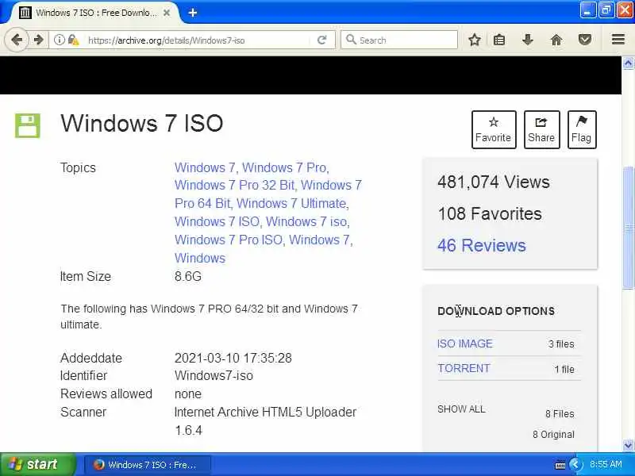The height and width of the screenshot is (476, 635).
Task: Click the Windows 7 ISO page title
Action: 142,123
